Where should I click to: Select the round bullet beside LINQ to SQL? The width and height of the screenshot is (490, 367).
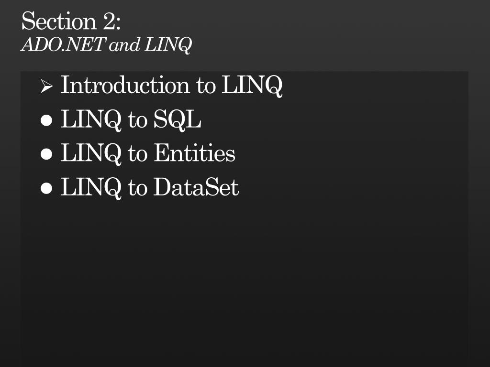click(x=46, y=120)
